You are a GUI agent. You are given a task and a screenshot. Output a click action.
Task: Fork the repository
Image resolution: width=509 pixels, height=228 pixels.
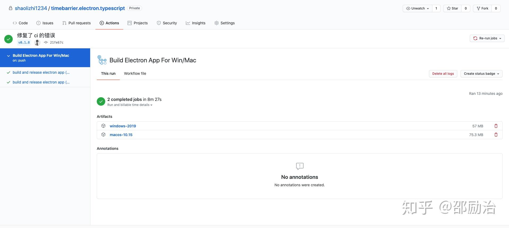(482, 8)
